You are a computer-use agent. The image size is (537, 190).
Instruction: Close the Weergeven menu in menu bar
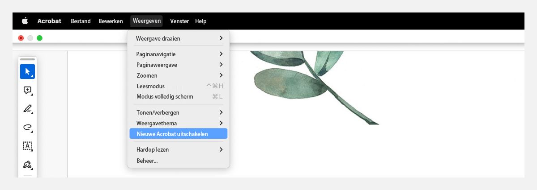pyautogui.click(x=147, y=21)
